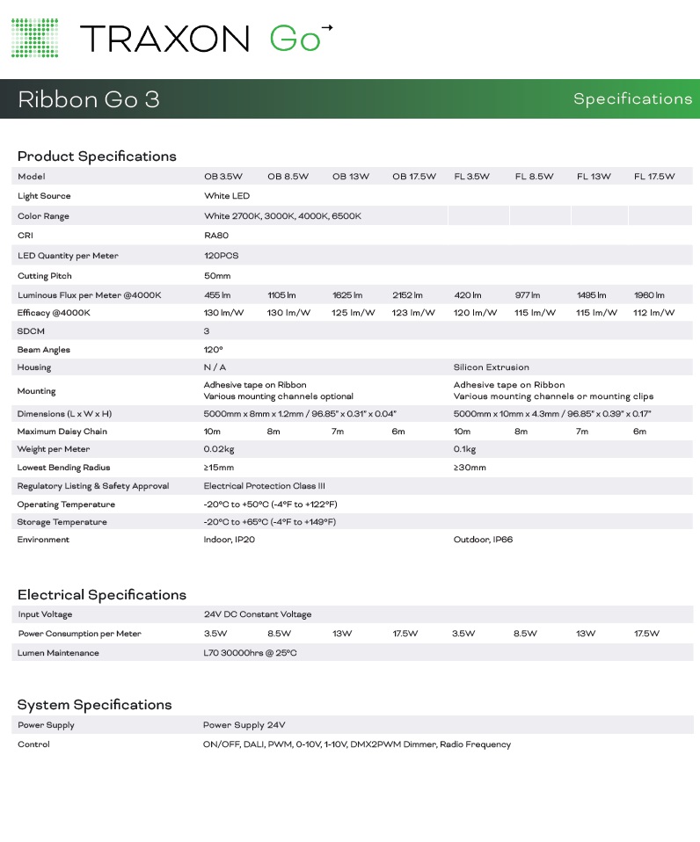The width and height of the screenshot is (700, 842).
Task: Select the Outdoor, IP66 environment value
Action: [483, 540]
